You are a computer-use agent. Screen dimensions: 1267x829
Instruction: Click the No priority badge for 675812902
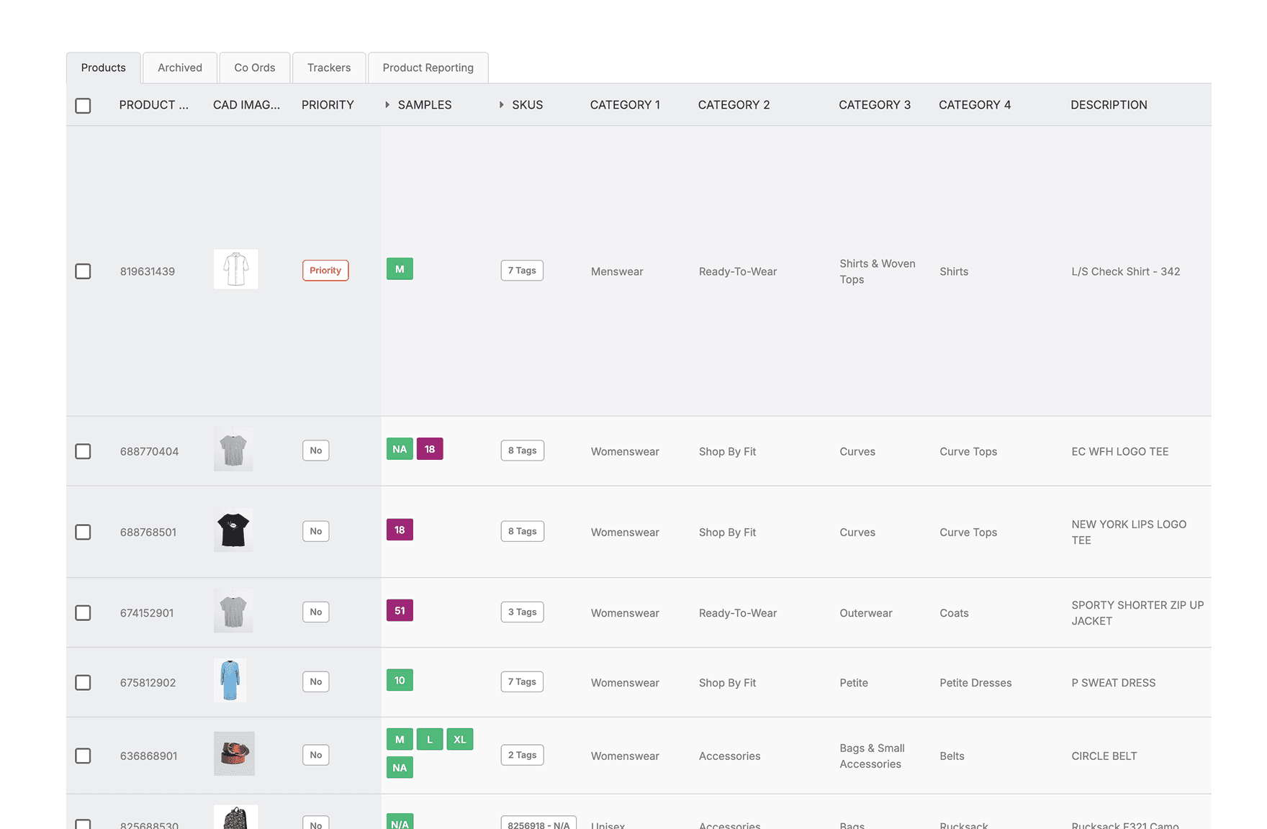tap(316, 681)
